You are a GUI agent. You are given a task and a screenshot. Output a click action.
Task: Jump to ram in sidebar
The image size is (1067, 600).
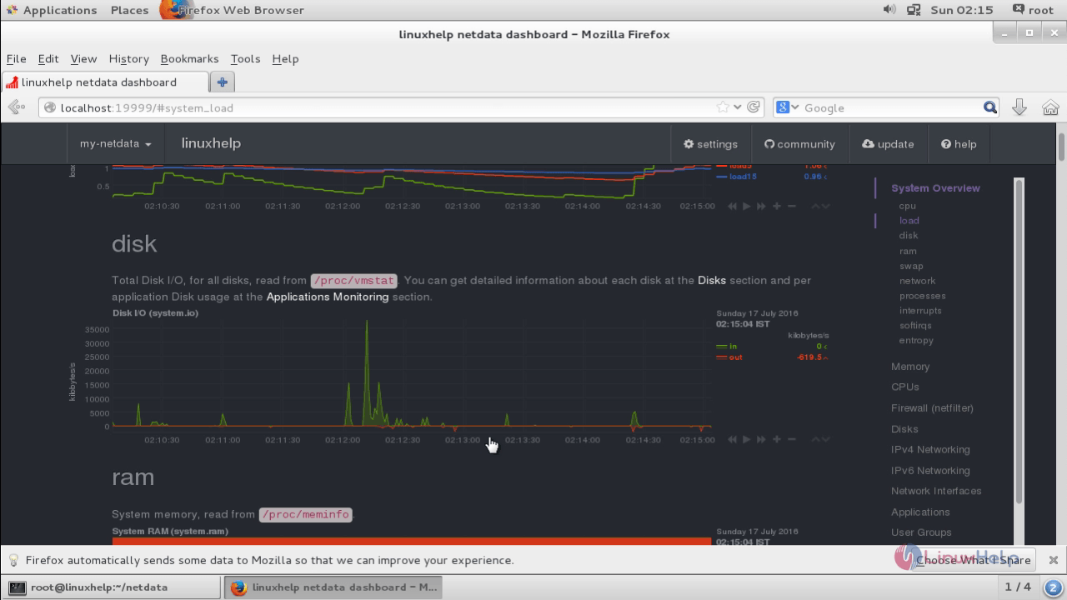908,251
